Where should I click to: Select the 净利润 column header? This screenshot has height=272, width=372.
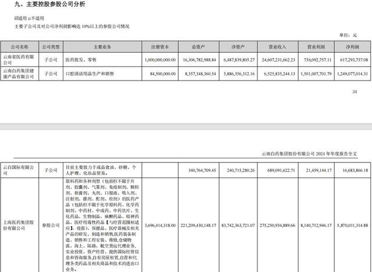[x=352, y=47]
